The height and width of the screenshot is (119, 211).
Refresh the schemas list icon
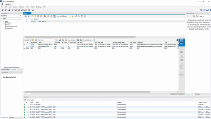pos(20,16)
